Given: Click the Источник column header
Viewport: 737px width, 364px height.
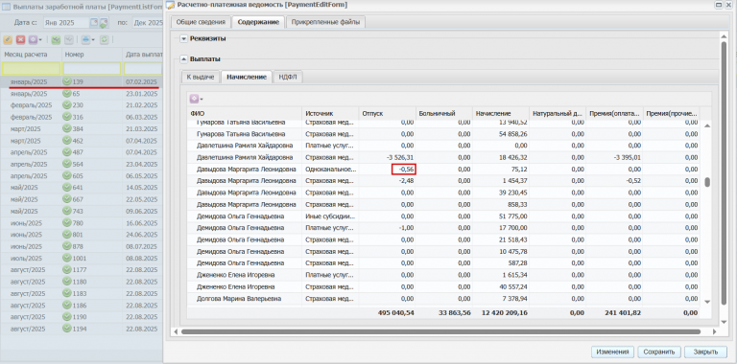Looking at the screenshot, I should [330, 114].
